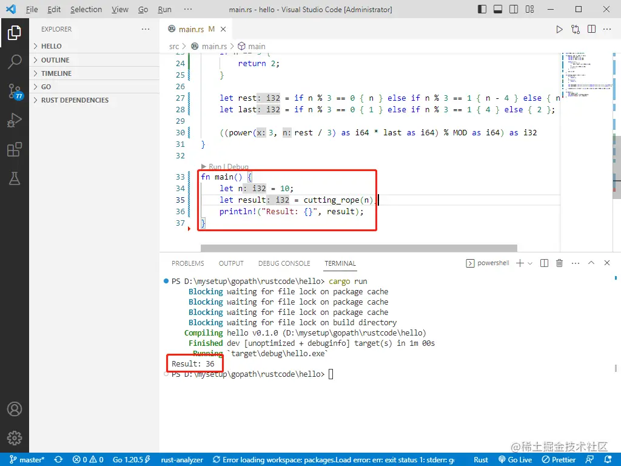The width and height of the screenshot is (621, 466).
Task: Open editor More Actions ellipsis
Action: coord(606,29)
